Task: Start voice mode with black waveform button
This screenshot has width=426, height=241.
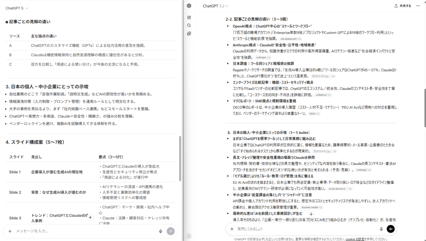Action: click(390, 229)
